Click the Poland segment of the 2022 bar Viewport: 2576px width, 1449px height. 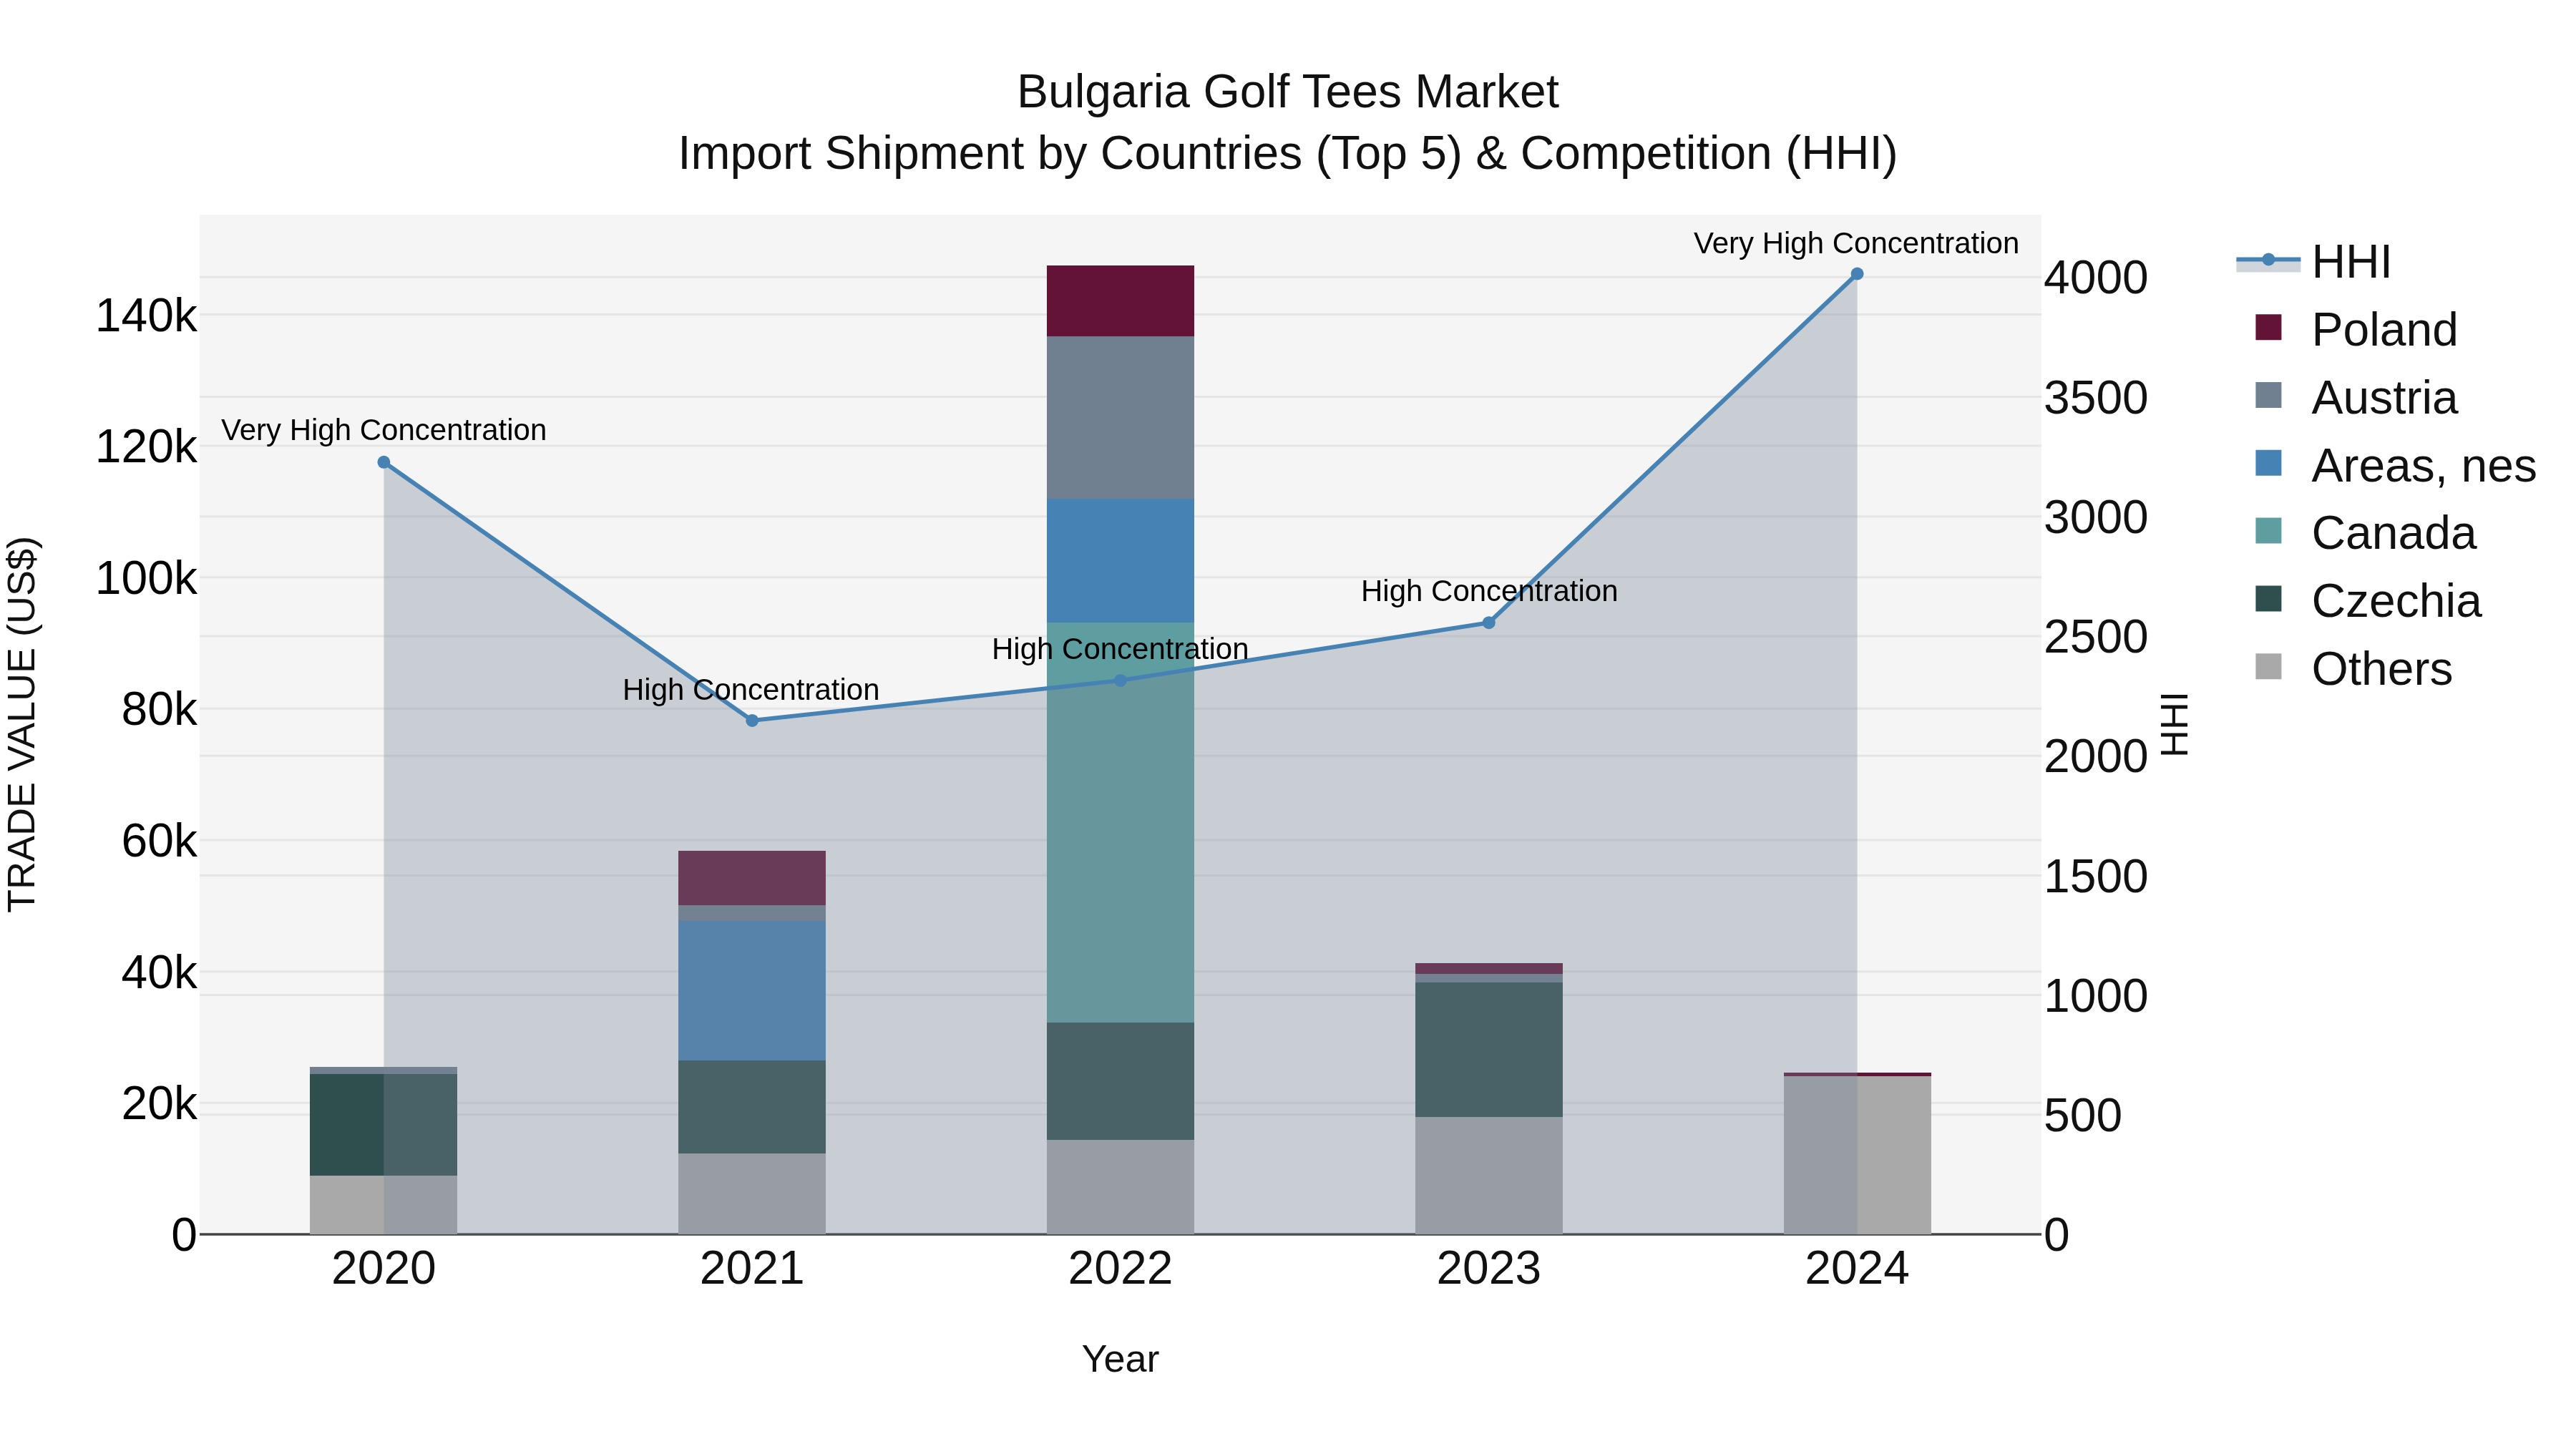coord(1120,301)
